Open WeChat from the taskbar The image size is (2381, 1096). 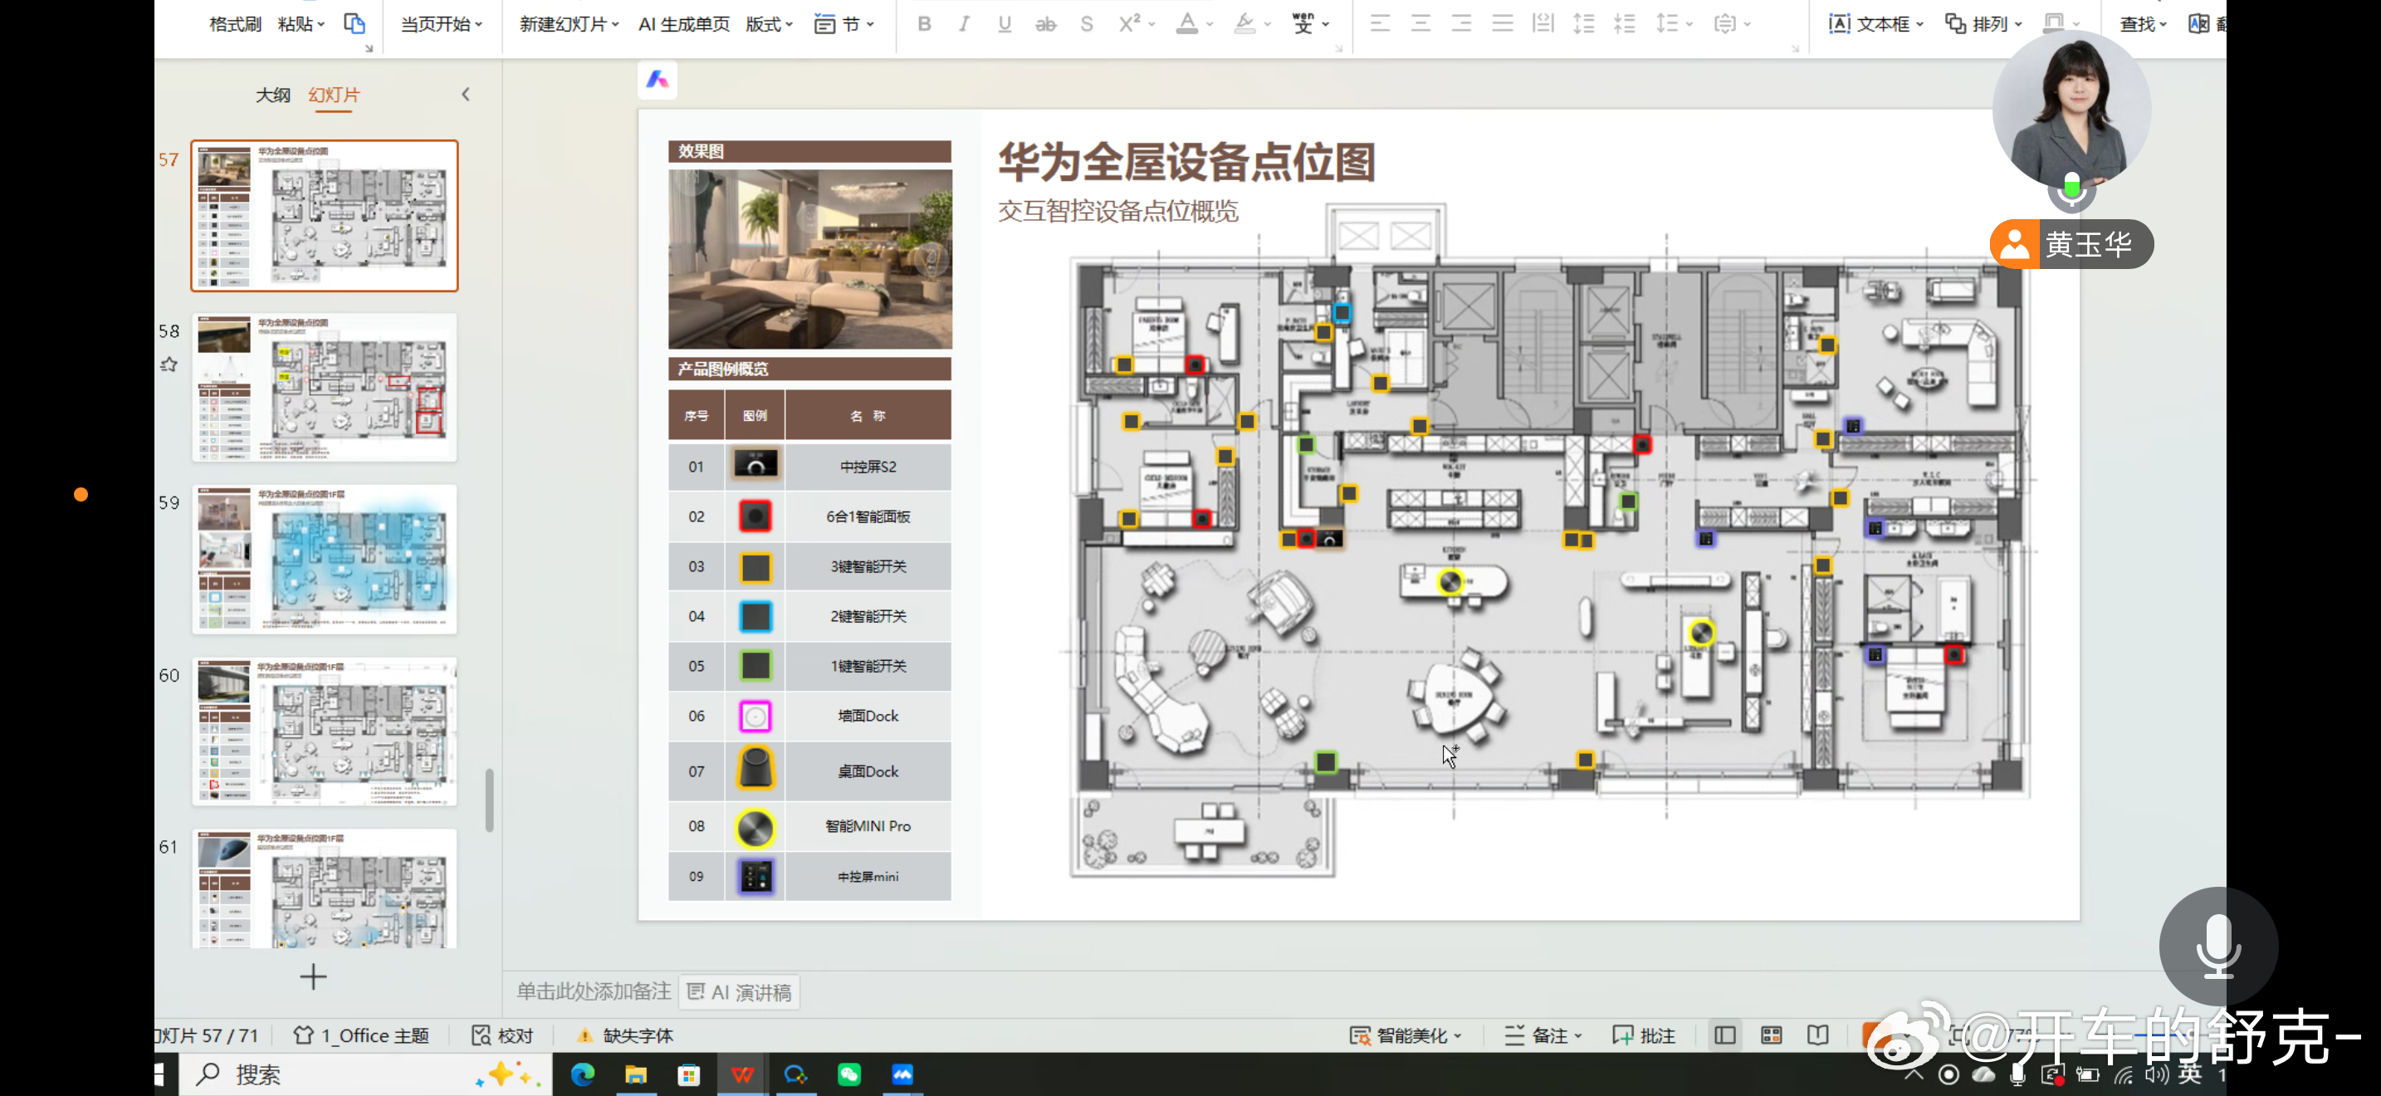[x=849, y=1074]
